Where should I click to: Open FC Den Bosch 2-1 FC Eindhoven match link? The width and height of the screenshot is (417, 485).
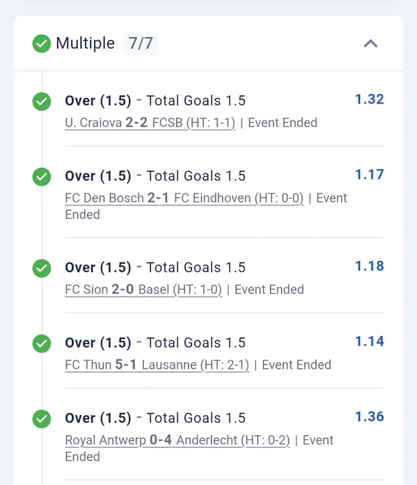(184, 198)
